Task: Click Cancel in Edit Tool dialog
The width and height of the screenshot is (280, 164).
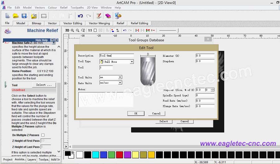Action: (156, 114)
